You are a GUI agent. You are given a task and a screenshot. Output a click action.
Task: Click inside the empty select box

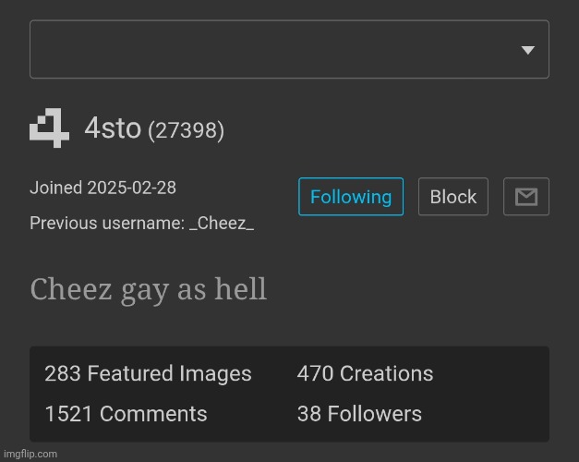(x=289, y=49)
